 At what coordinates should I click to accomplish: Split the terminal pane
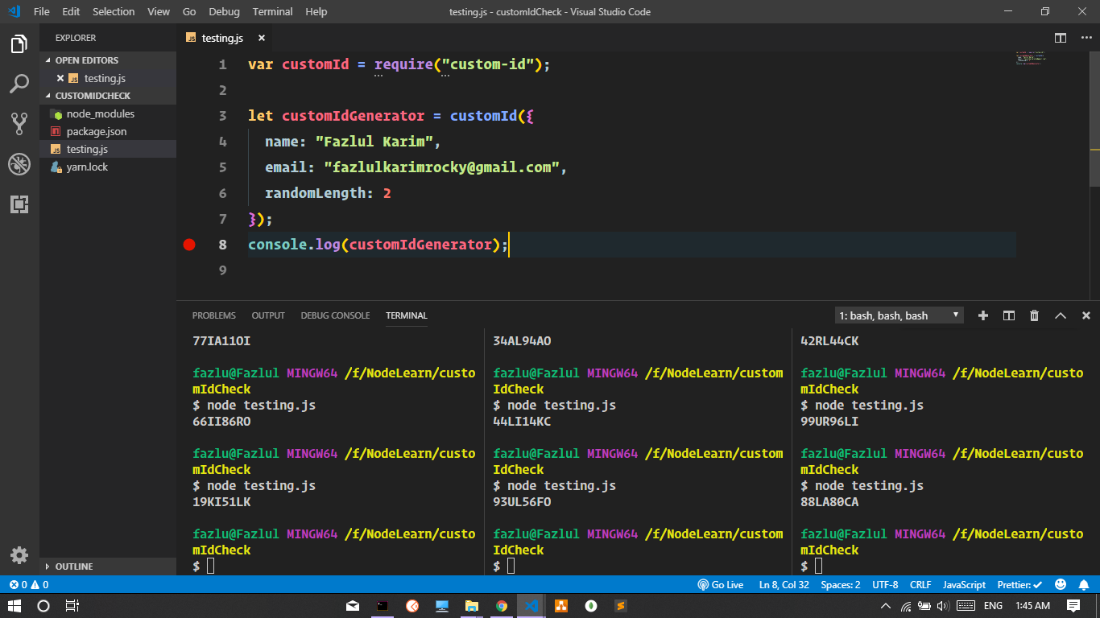click(1008, 315)
